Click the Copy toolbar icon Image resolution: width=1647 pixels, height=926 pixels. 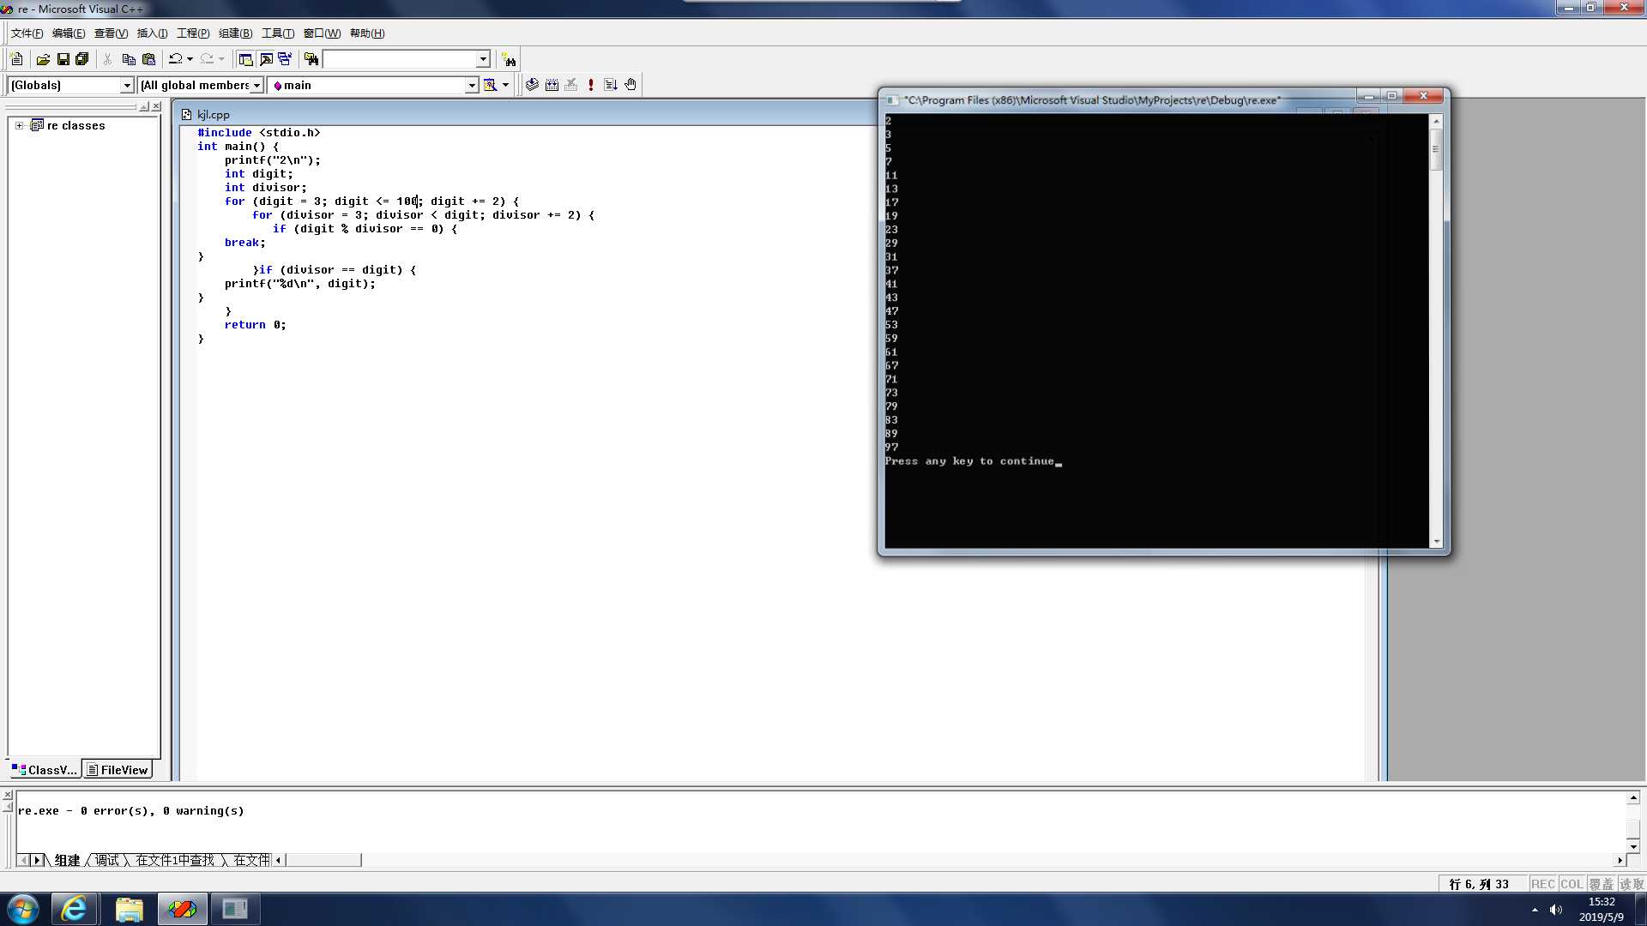click(x=129, y=59)
